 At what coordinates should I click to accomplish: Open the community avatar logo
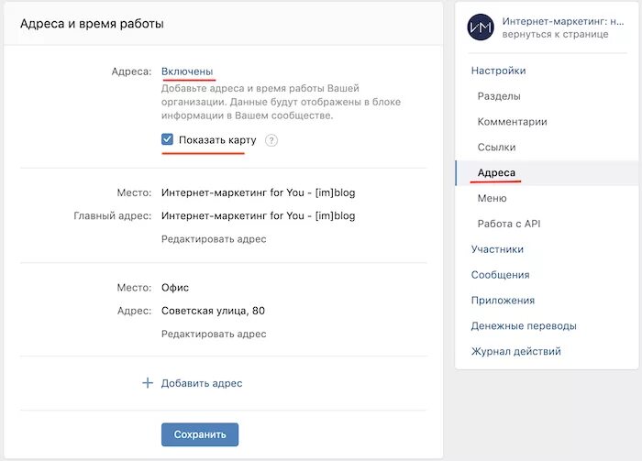[481, 27]
